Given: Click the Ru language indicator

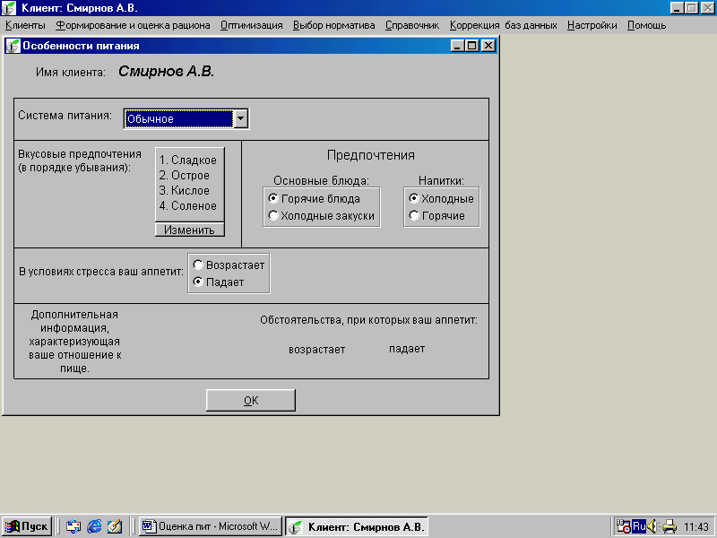Looking at the screenshot, I should 639,526.
